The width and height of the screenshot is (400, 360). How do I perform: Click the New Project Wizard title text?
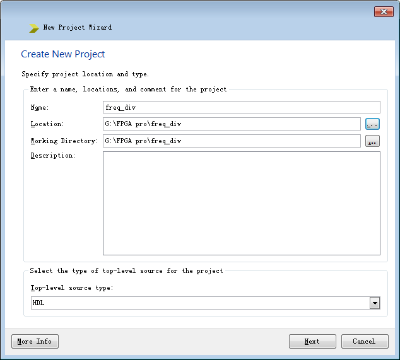[x=78, y=28]
